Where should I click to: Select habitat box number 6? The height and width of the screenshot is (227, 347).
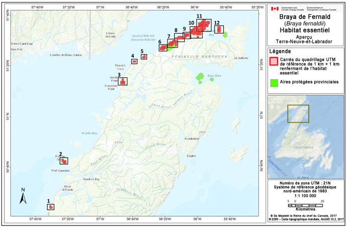(163, 48)
